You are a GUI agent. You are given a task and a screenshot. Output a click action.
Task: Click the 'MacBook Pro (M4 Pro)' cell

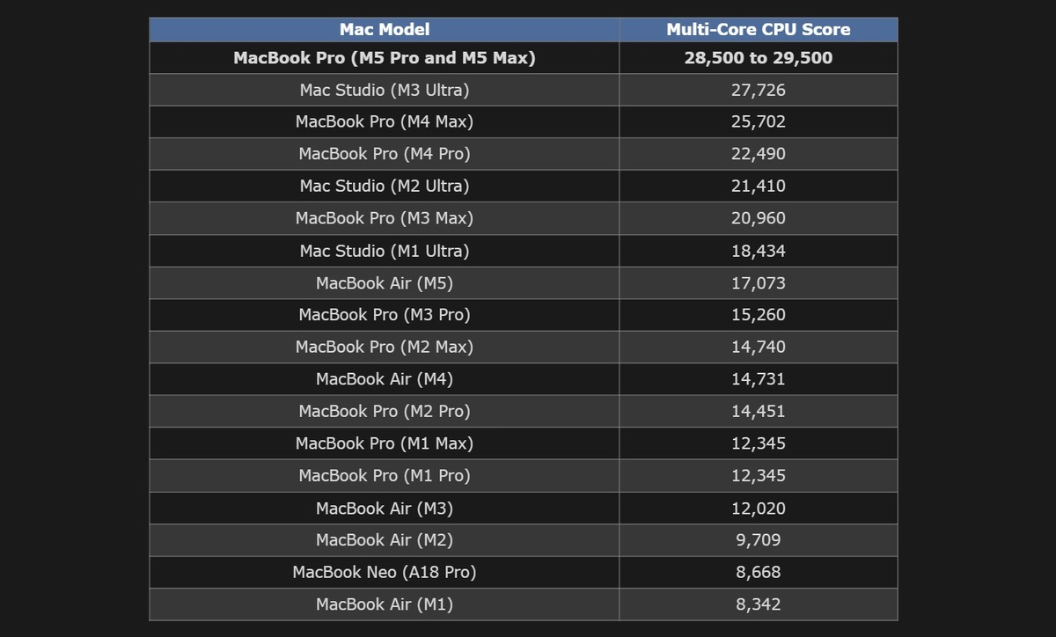coord(385,154)
